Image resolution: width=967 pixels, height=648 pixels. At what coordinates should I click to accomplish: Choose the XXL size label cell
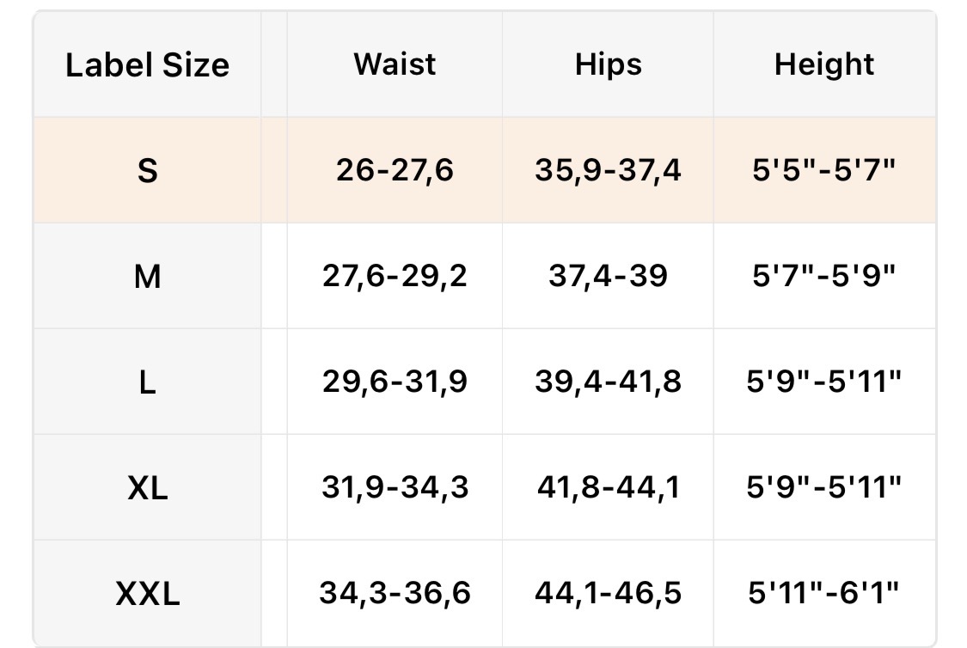tap(147, 593)
